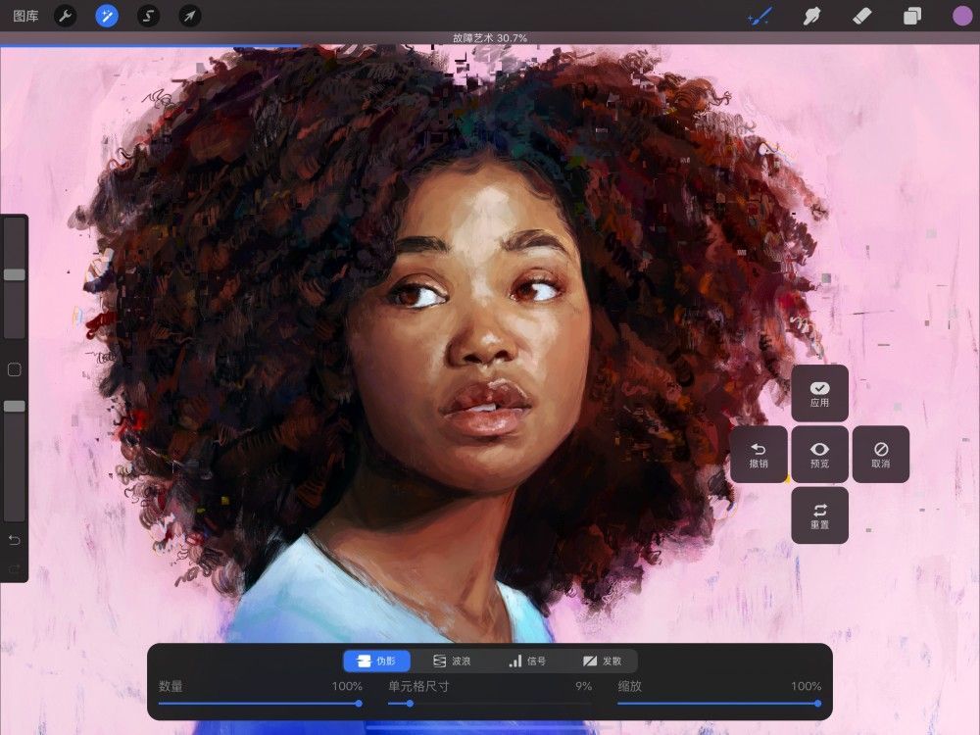The height and width of the screenshot is (735, 980).
Task: Open the Layers panel
Action: [913, 16]
